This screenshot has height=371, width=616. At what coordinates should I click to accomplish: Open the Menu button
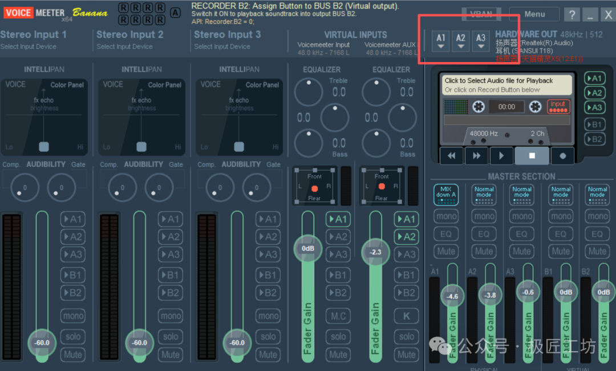pos(534,14)
